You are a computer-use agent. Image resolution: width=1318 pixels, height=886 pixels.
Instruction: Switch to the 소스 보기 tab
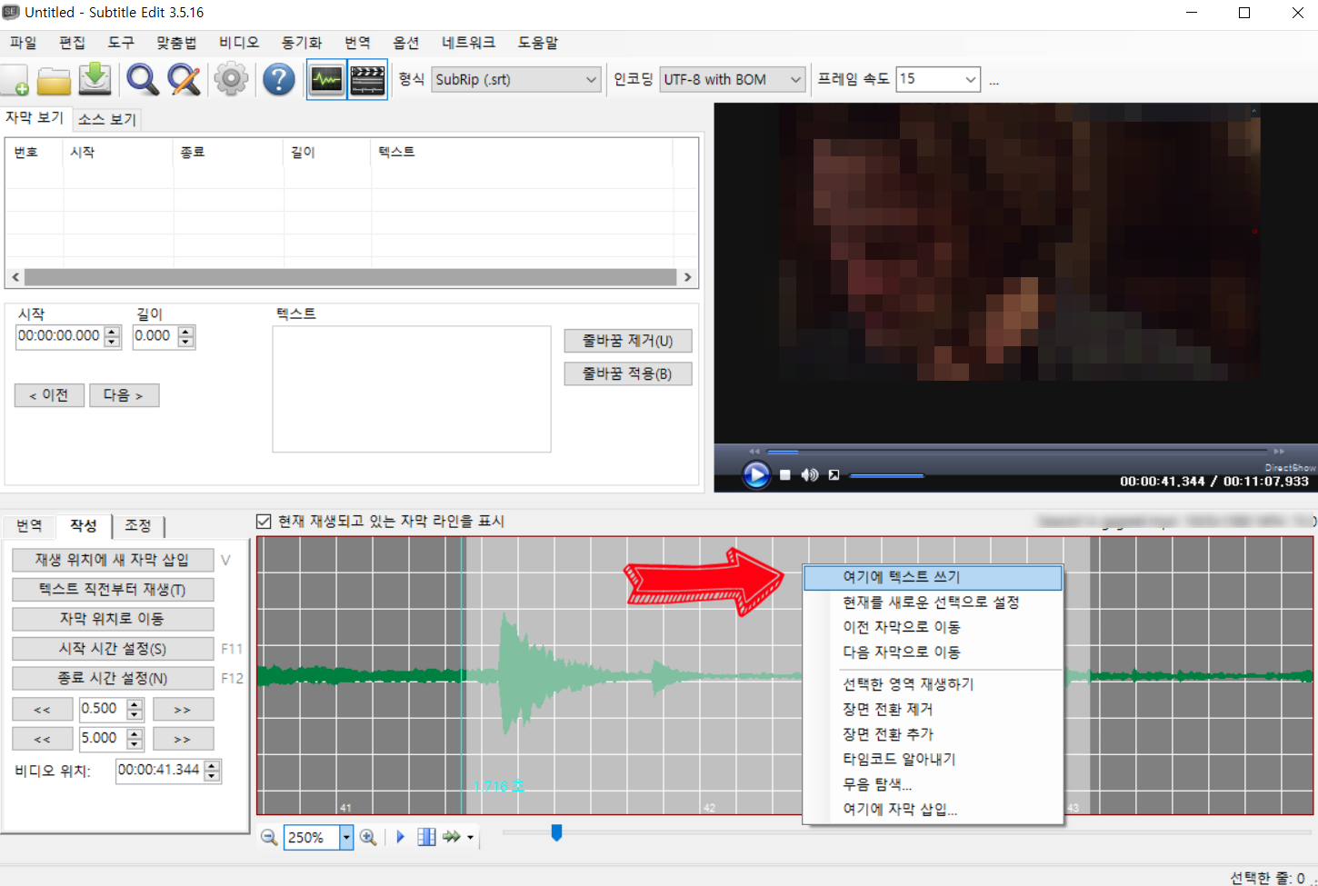pos(106,119)
